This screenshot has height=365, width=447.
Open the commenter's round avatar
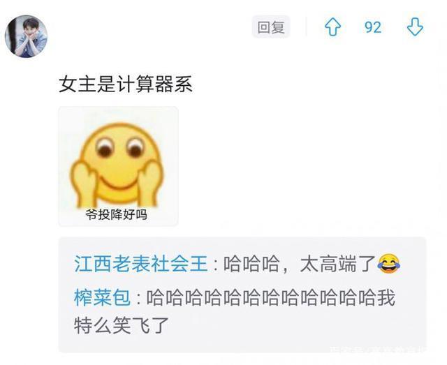click(26, 36)
